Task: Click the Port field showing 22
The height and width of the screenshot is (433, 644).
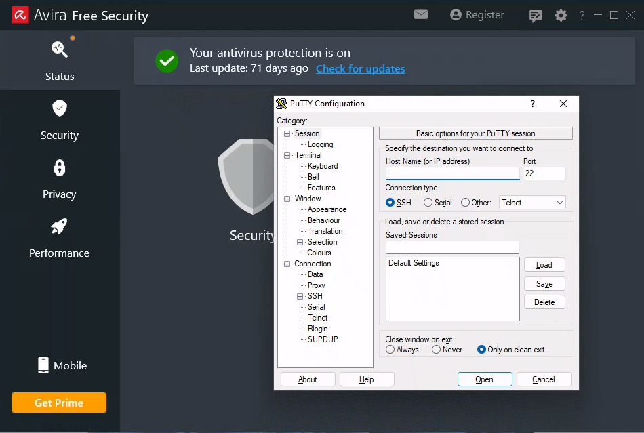Action: coord(544,173)
